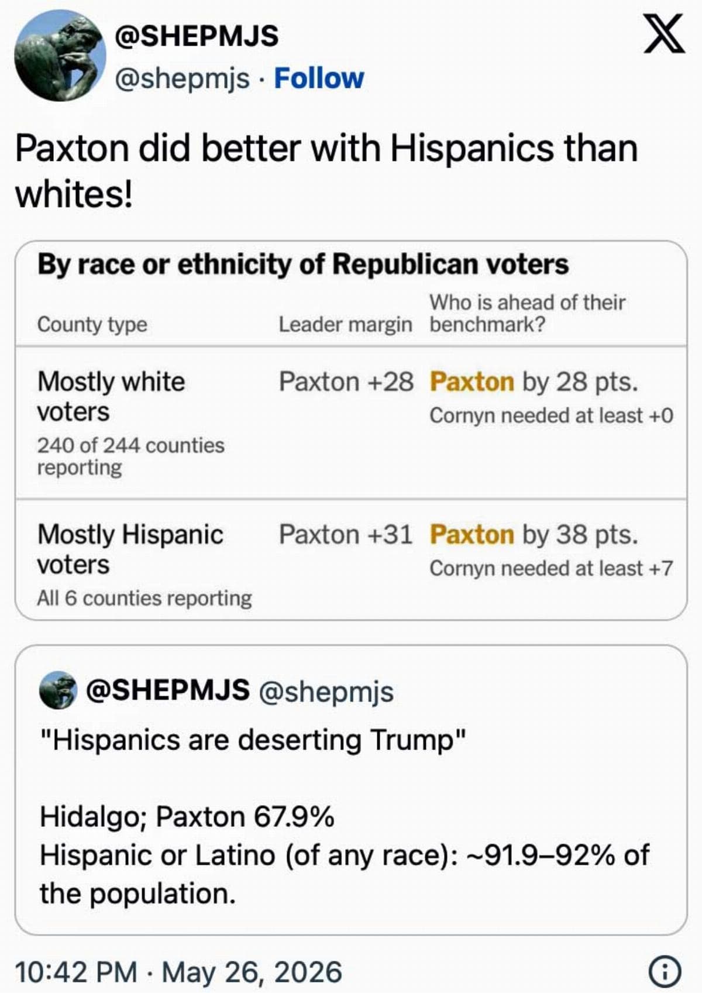Click the X logo icon

664,35
